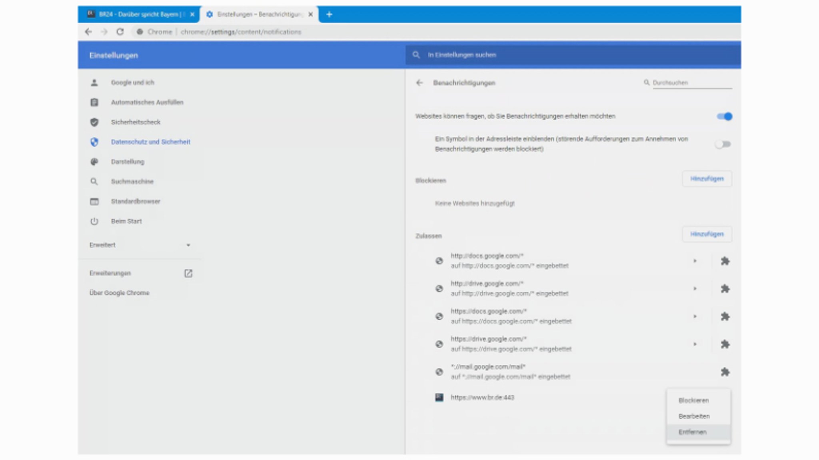The height and width of the screenshot is (460, 819).
Task: Toggle Websites können fragen switch
Action: tap(724, 116)
